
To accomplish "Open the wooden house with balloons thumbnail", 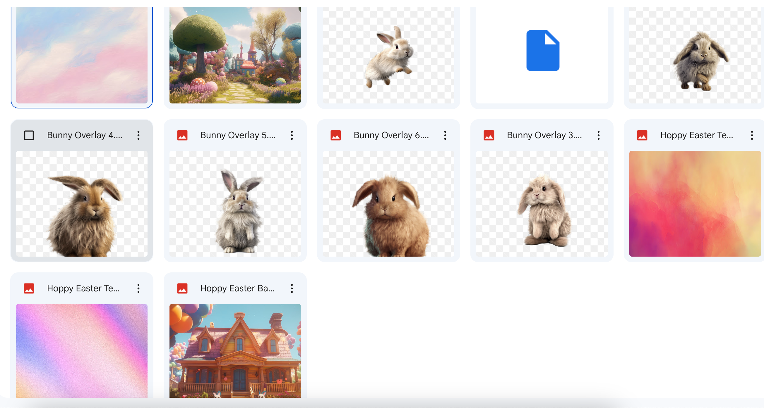I will (x=235, y=350).
